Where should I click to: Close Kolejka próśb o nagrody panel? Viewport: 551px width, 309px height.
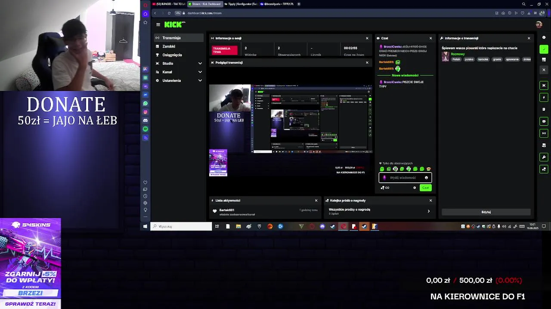click(430, 200)
